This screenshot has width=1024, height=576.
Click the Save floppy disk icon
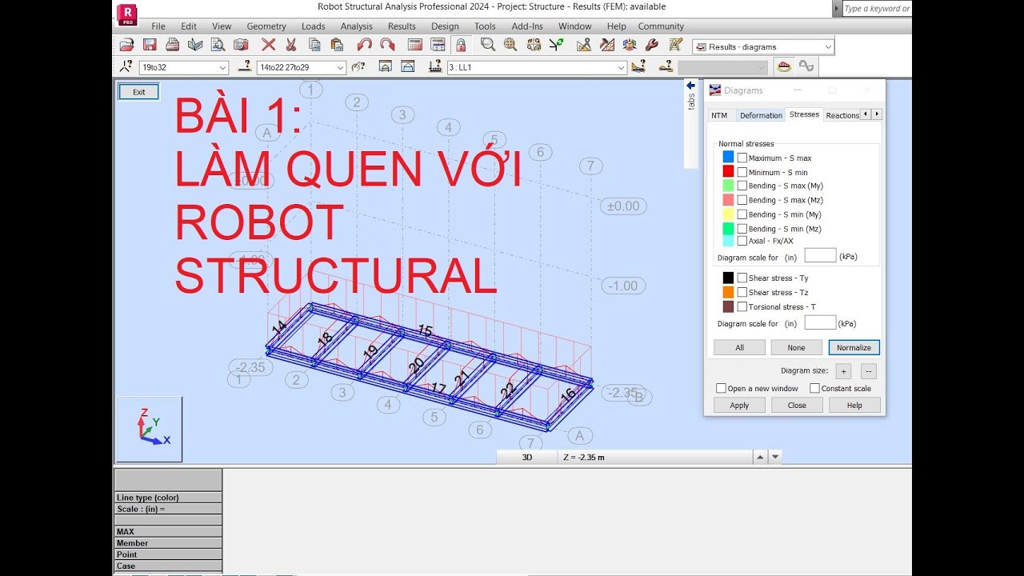[150, 46]
